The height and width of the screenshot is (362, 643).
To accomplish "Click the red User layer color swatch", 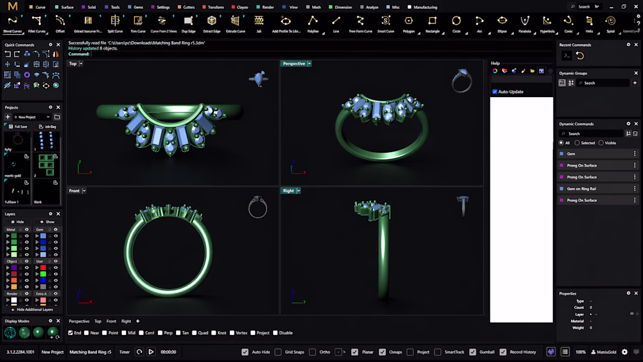I will click(43, 268).
